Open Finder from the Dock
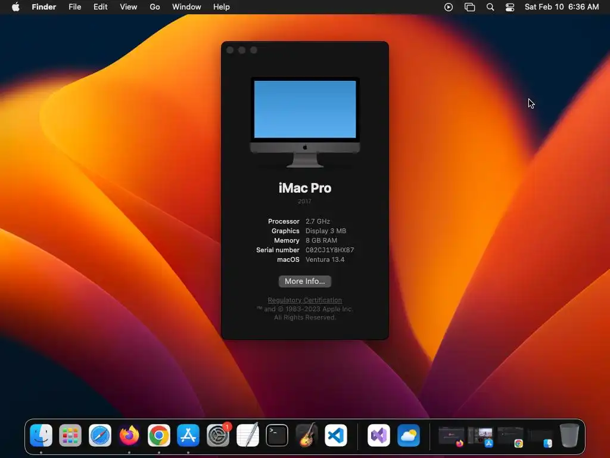The width and height of the screenshot is (610, 458). tap(41, 435)
